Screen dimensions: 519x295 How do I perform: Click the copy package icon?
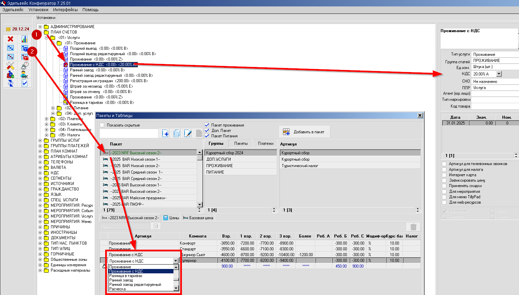[176, 134]
